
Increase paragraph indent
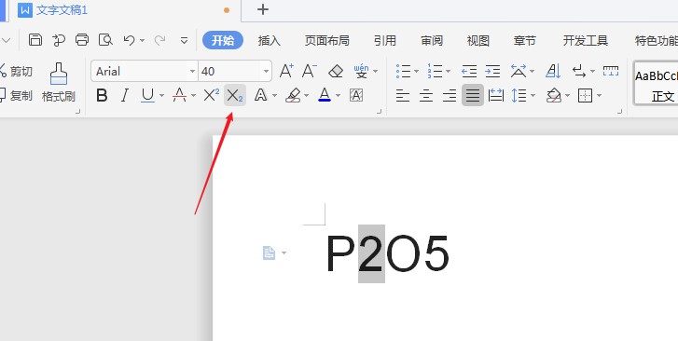click(x=492, y=71)
